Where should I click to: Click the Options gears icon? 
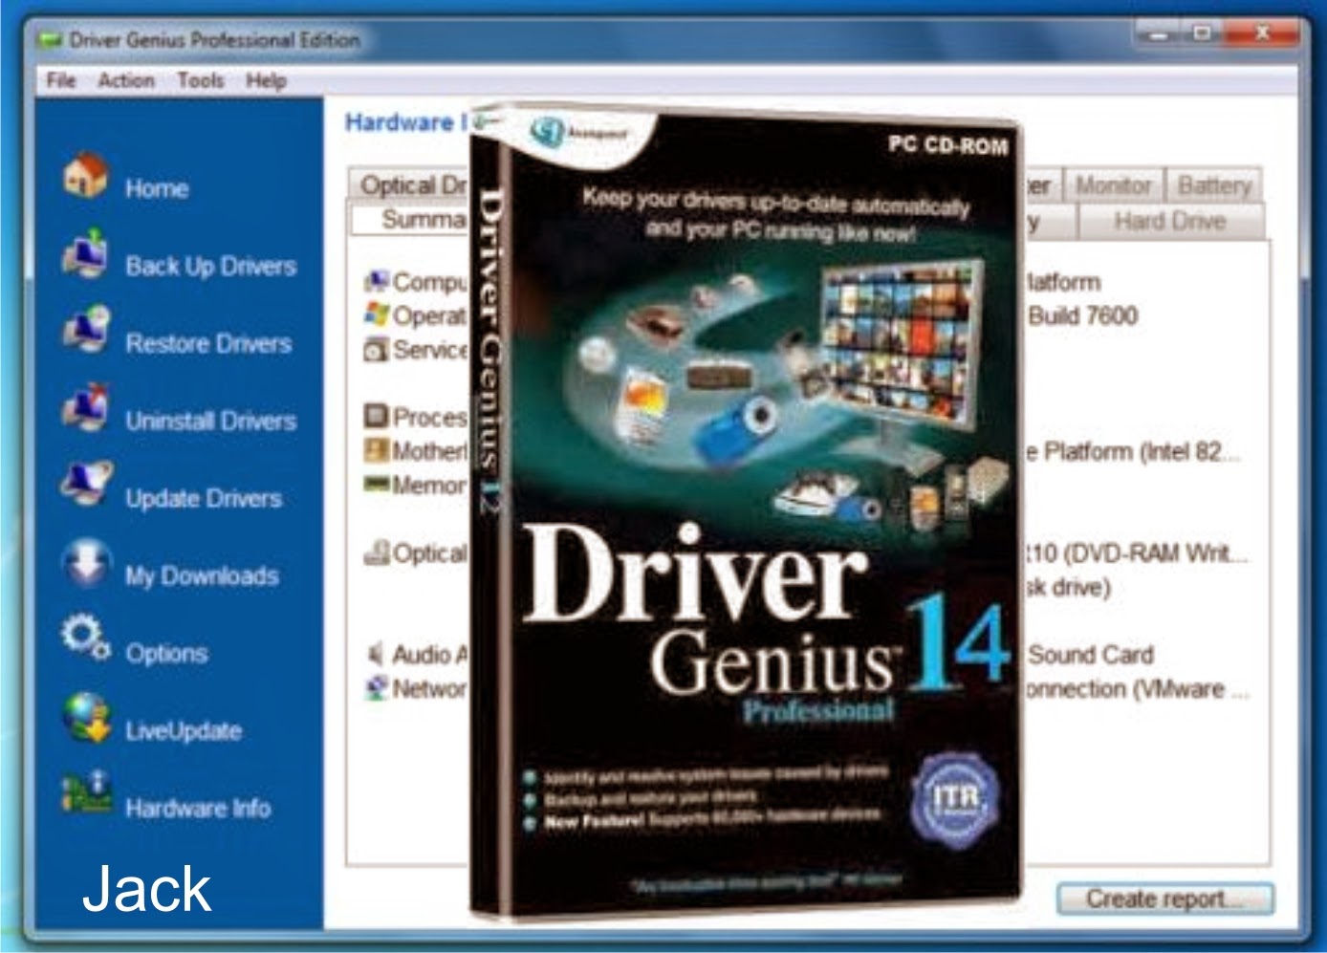(x=86, y=638)
